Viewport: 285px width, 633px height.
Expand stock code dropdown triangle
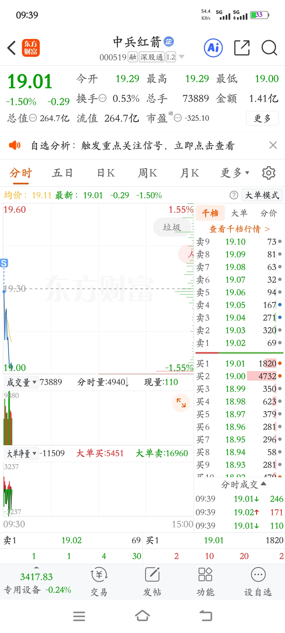click(x=182, y=57)
